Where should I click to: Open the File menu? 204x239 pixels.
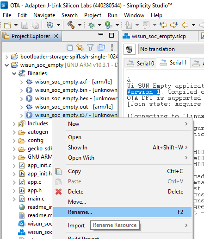click(7, 15)
